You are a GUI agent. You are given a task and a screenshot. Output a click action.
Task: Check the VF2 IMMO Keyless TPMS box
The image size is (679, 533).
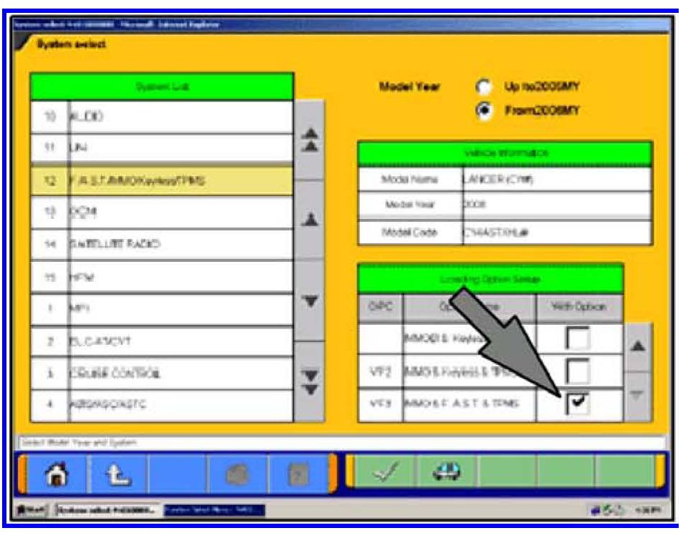[x=578, y=371]
